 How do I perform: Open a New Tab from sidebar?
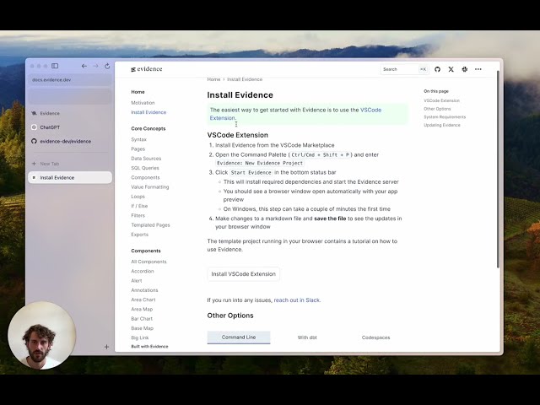pos(70,164)
